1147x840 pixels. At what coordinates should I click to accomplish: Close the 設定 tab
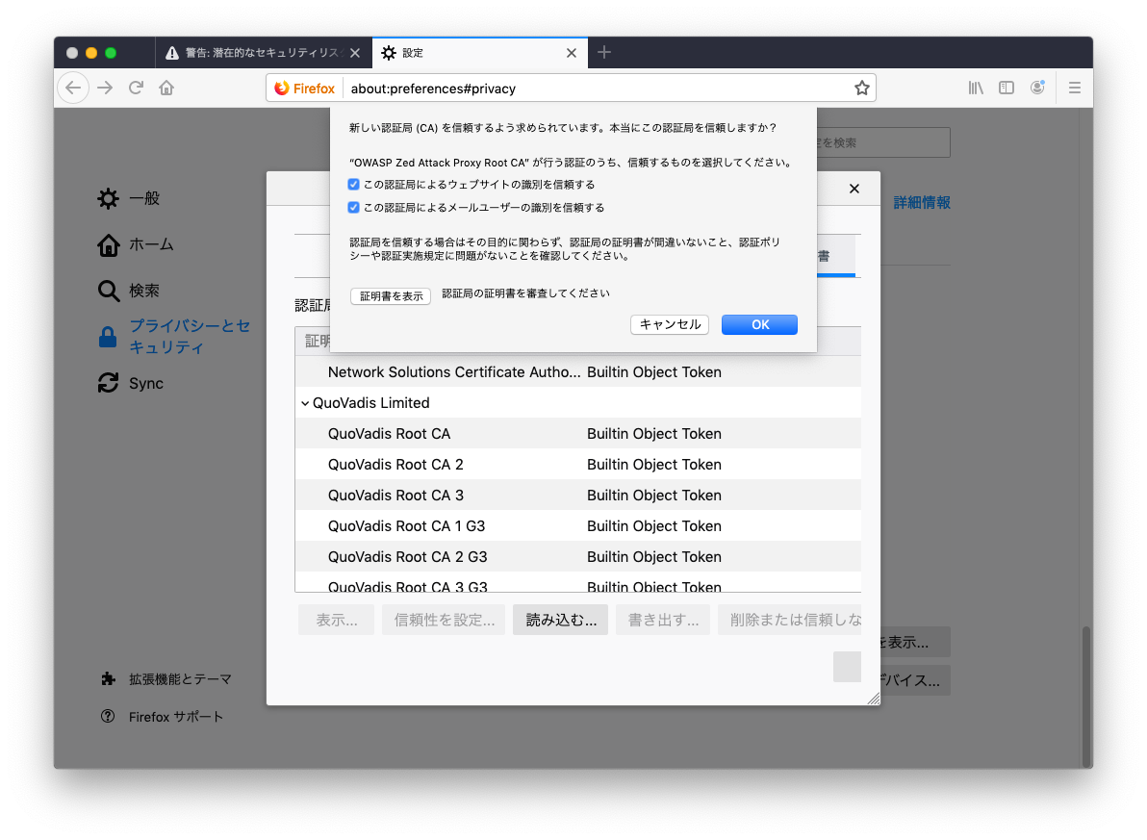click(572, 53)
